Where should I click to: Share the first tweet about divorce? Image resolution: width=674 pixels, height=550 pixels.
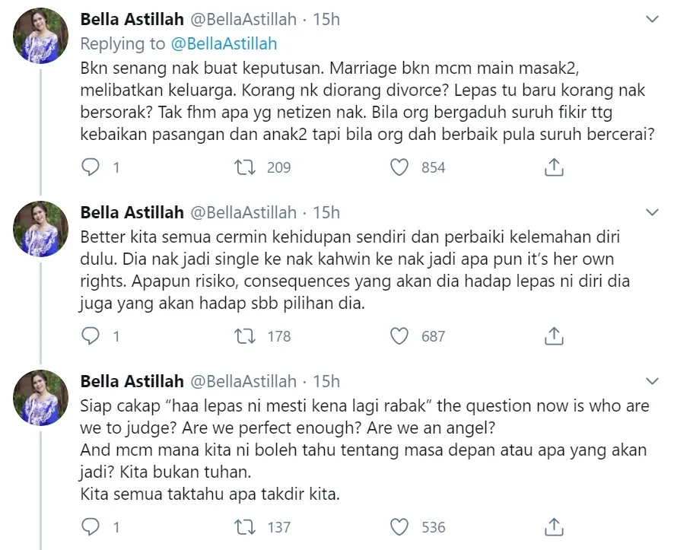(x=555, y=167)
